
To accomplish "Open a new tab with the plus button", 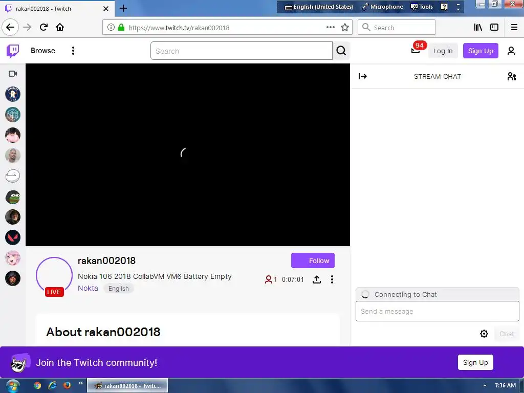I will pos(123,8).
